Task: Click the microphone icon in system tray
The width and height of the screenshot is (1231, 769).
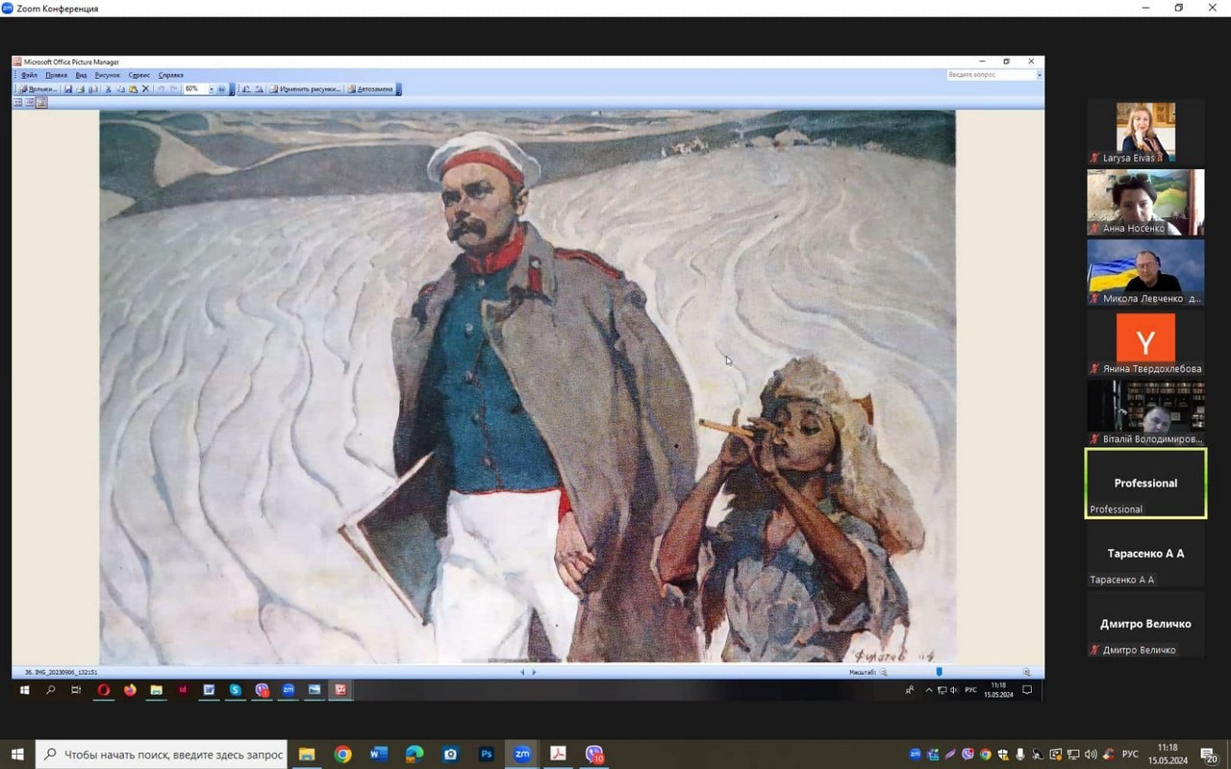Action: (1020, 755)
